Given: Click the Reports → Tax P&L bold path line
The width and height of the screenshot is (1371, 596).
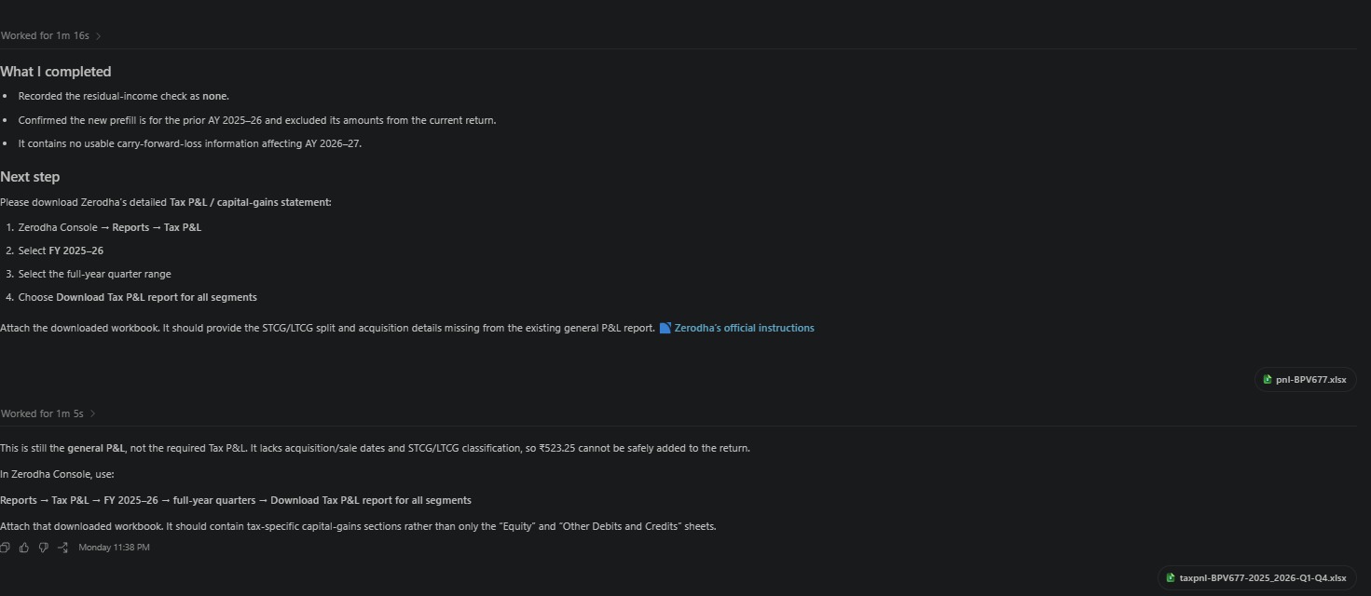Looking at the screenshot, I should point(236,500).
